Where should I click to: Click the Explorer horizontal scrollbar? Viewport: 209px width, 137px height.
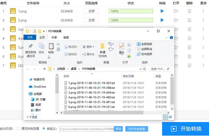pyautogui.click(x=104, y=113)
